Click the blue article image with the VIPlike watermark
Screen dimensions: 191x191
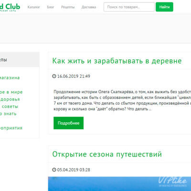pos(119,184)
